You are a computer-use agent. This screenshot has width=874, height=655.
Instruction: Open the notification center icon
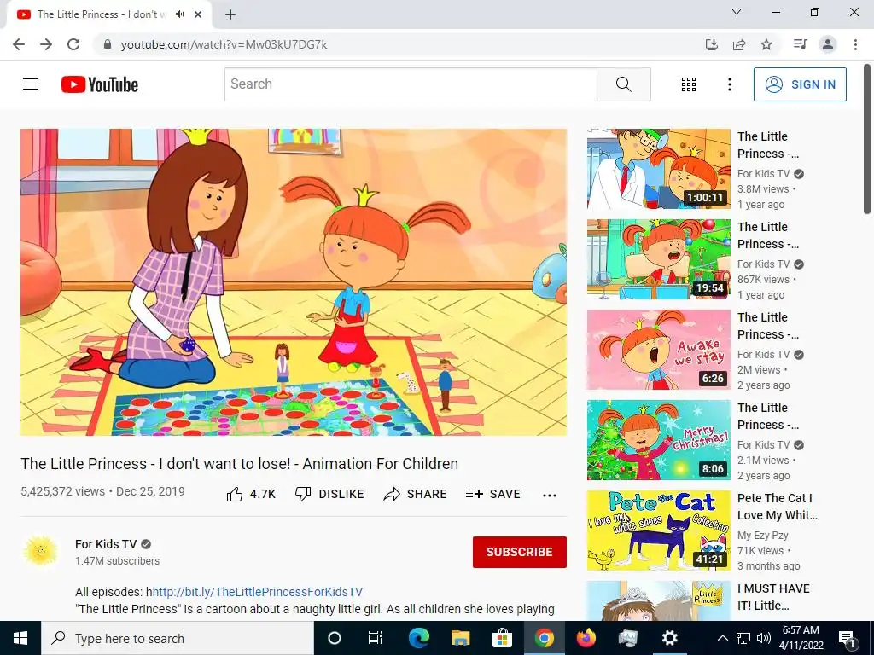click(847, 638)
